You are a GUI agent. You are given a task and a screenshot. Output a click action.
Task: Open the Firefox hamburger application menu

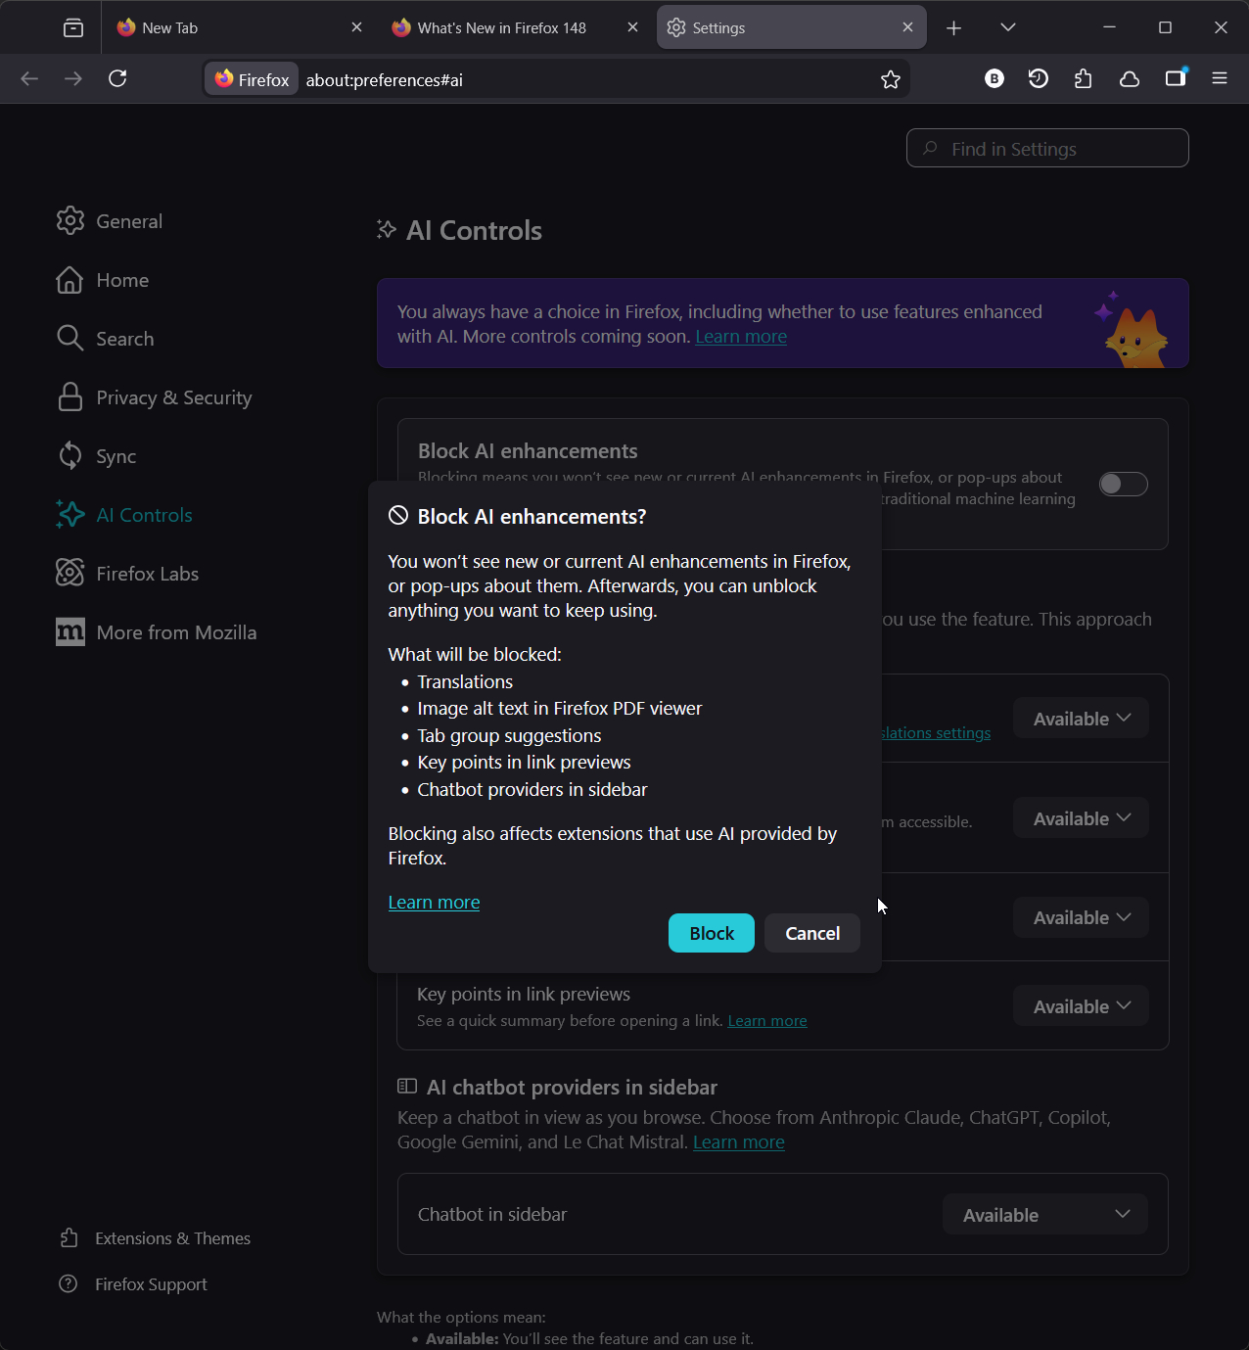pyautogui.click(x=1220, y=78)
